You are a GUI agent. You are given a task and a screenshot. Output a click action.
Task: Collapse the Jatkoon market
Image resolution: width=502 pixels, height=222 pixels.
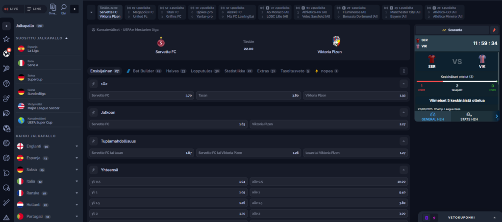pyautogui.click(x=404, y=113)
